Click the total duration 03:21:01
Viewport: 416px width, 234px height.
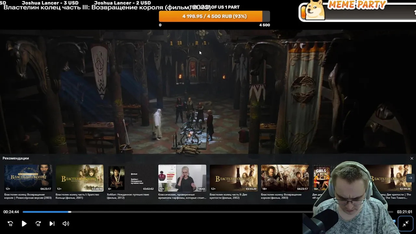click(405, 212)
